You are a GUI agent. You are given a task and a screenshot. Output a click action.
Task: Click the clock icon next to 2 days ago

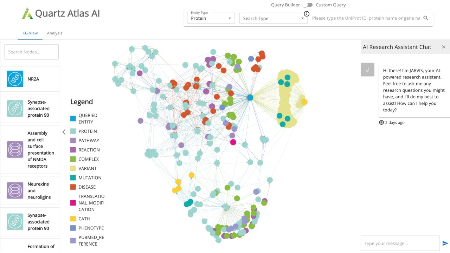click(381, 122)
